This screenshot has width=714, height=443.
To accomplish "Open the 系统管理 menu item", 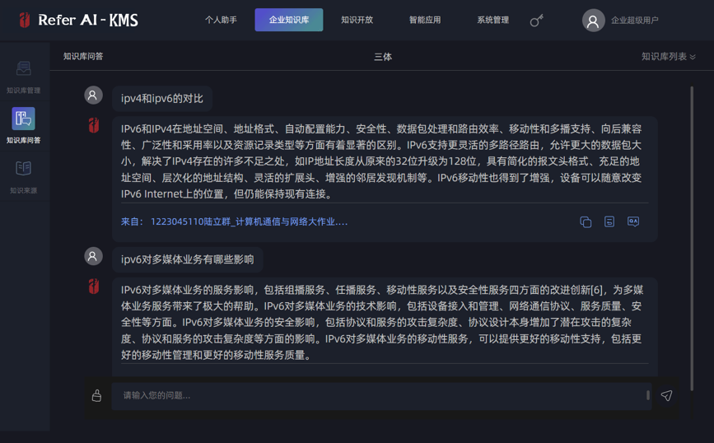I will pos(492,20).
